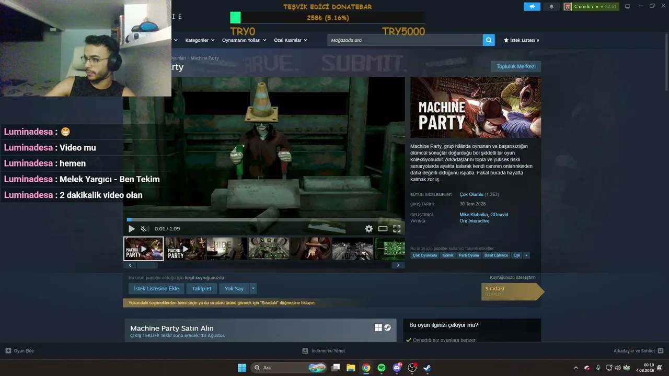Switch to Google Chrome on taskbar
Screen dimensions: 669x376
[x=366, y=368]
